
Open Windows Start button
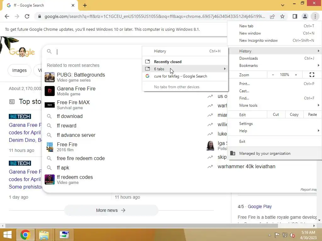(8, 235)
